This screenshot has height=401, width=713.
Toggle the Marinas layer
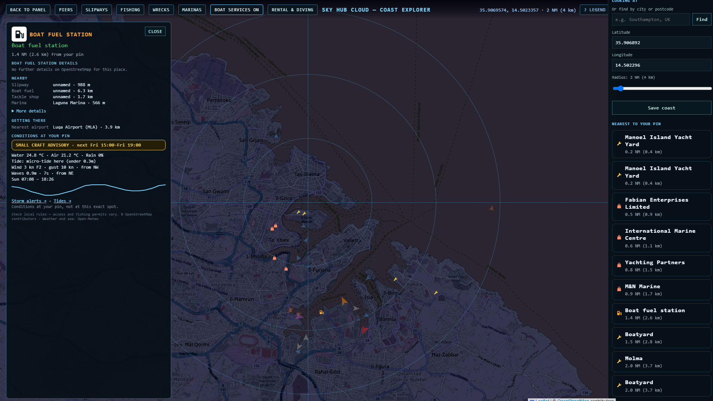tap(192, 10)
